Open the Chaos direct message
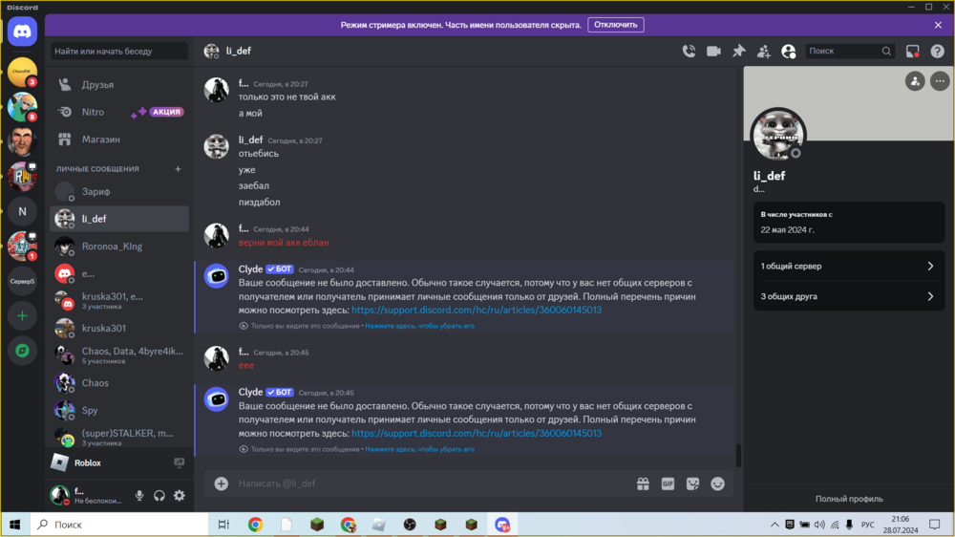This screenshot has height=537, width=955. pyautogui.click(x=119, y=383)
